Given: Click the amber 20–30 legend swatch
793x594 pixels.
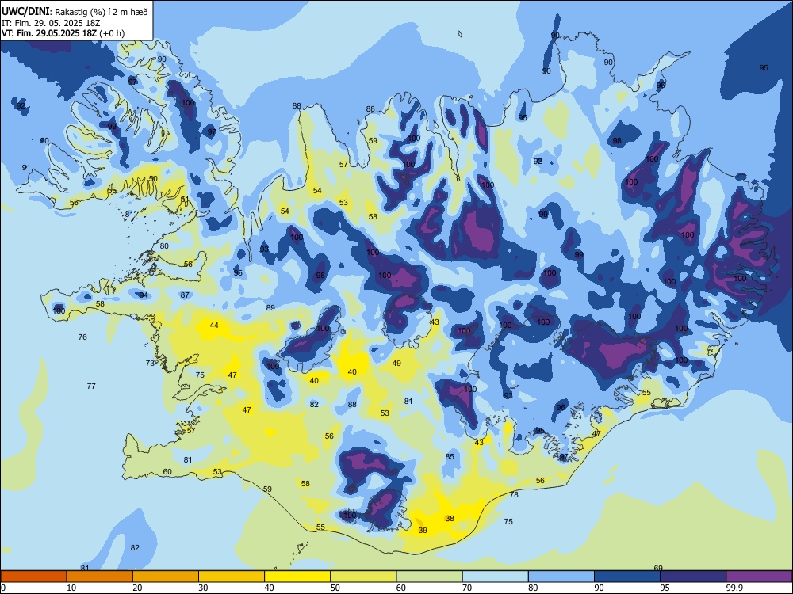Looking at the screenshot, I should [166, 577].
